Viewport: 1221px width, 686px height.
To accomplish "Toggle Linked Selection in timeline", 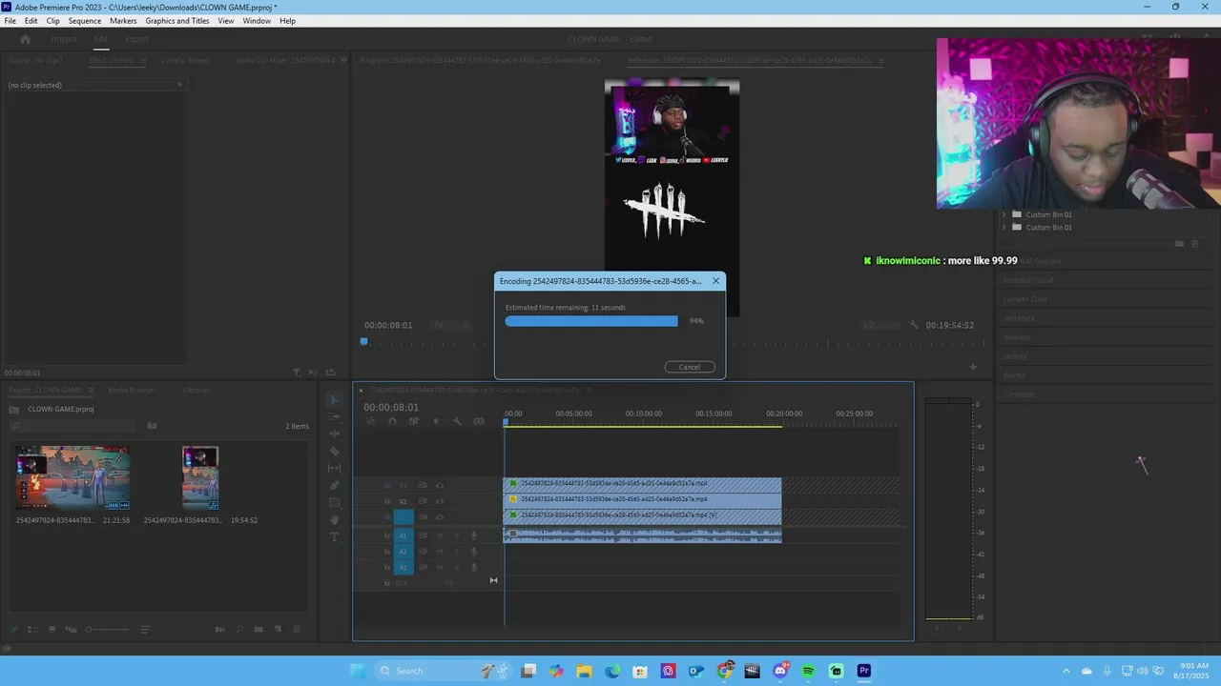I will [414, 422].
